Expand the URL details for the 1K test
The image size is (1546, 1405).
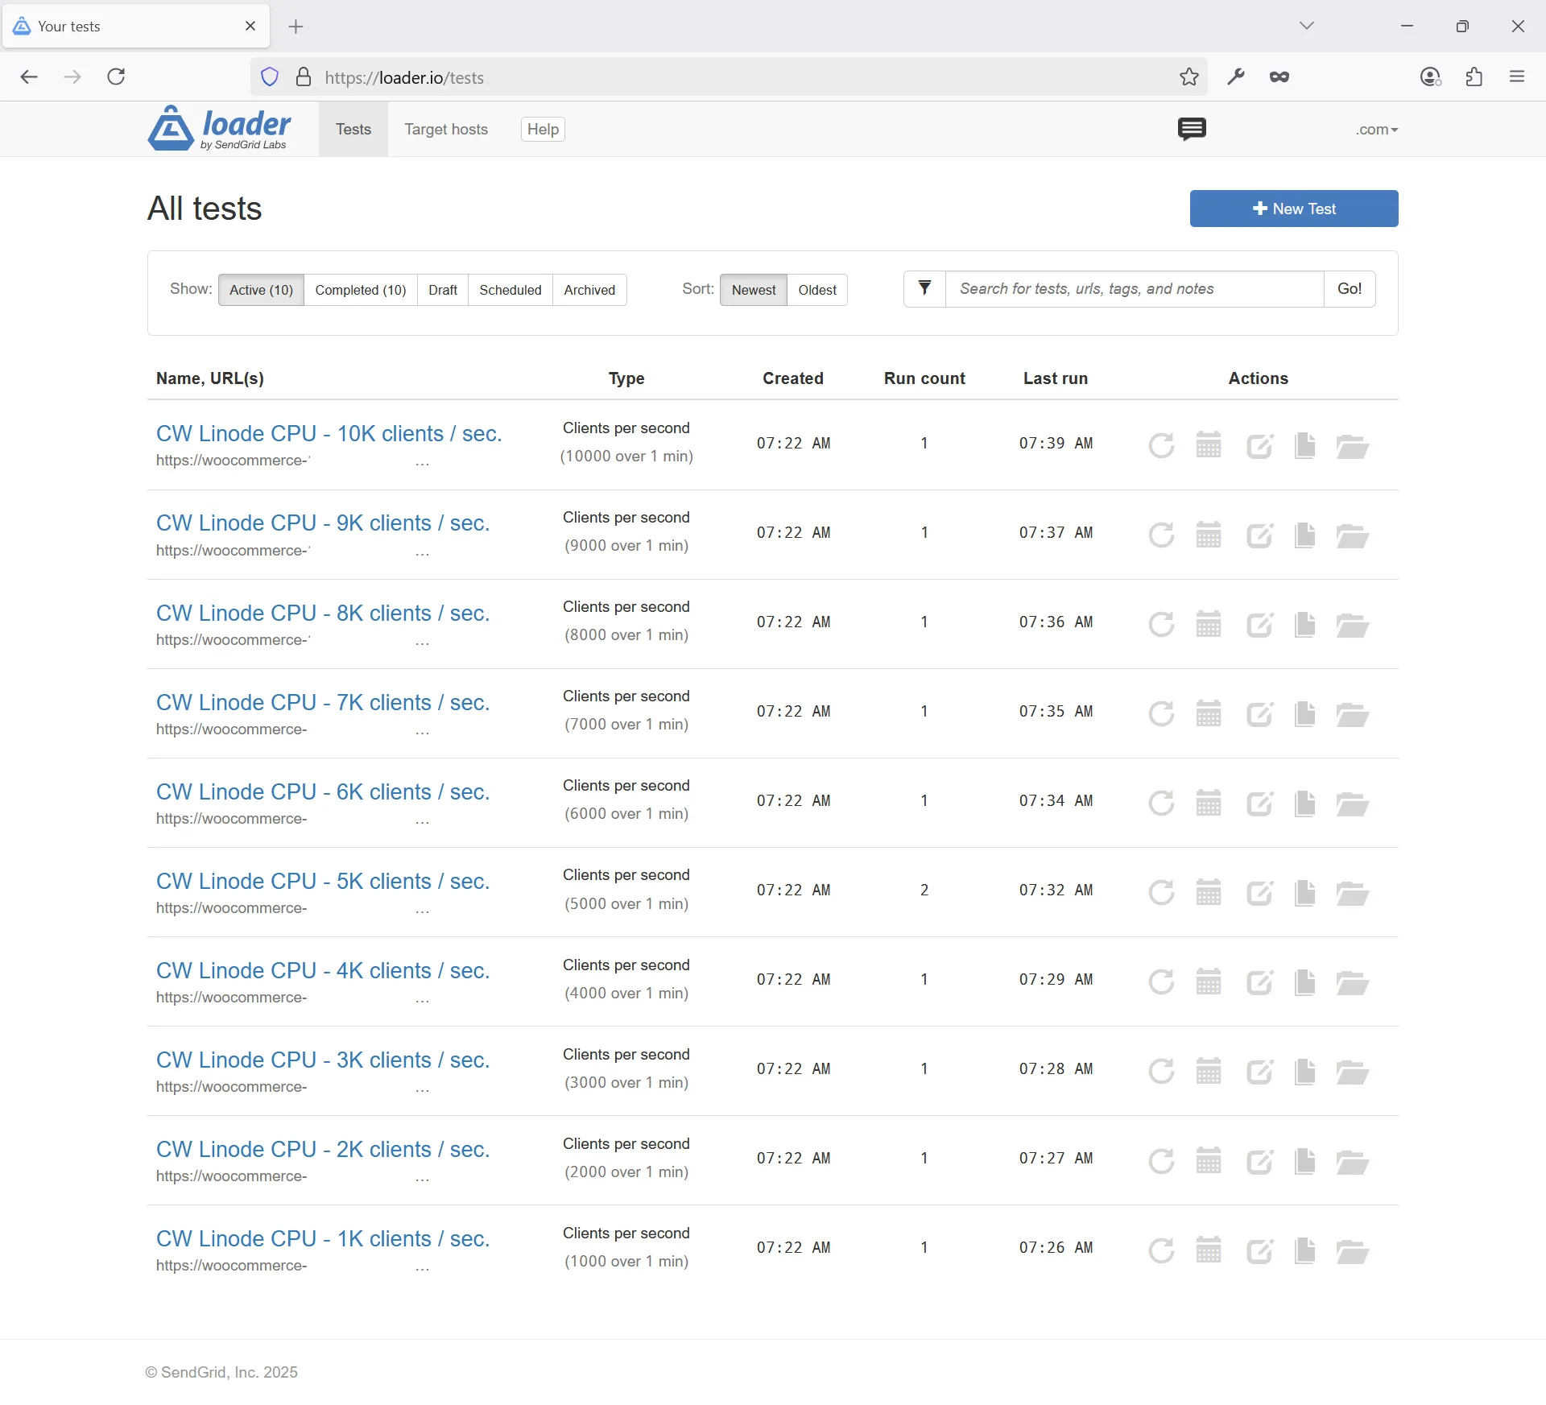422,1266
